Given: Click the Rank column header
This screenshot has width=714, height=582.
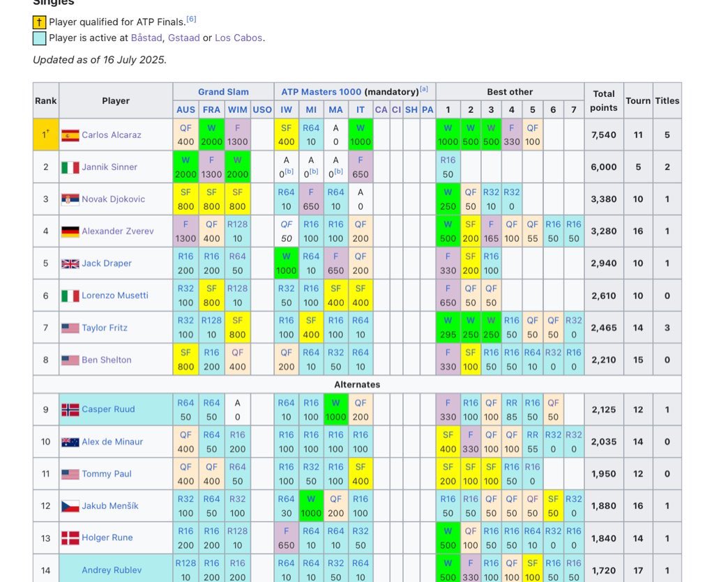Looking at the screenshot, I should pyautogui.click(x=45, y=100).
